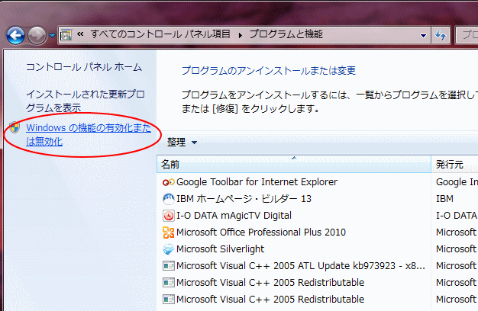Open the address bar history dropdown arrow
The height and width of the screenshot is (311, 478).
pyautogui.click(x=423, y=35)
